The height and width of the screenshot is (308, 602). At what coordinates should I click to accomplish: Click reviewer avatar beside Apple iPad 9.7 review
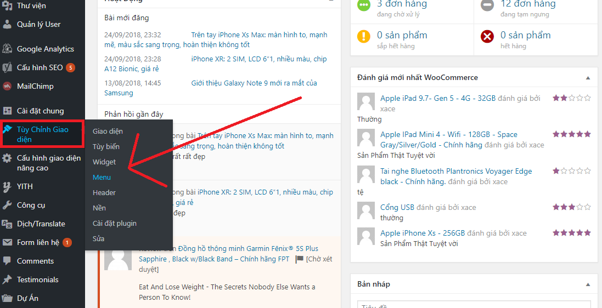pos(366,101)
